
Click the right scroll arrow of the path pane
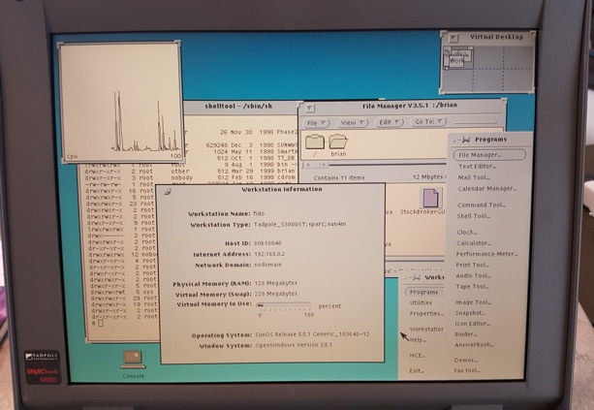pos(323,165)
